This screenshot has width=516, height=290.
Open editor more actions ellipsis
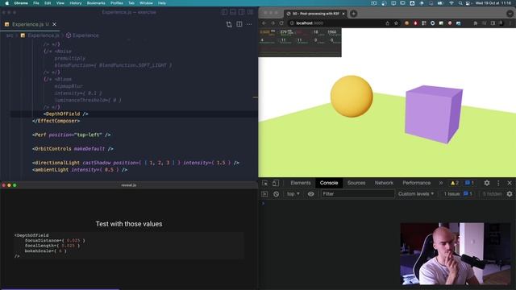coord(249,24)
